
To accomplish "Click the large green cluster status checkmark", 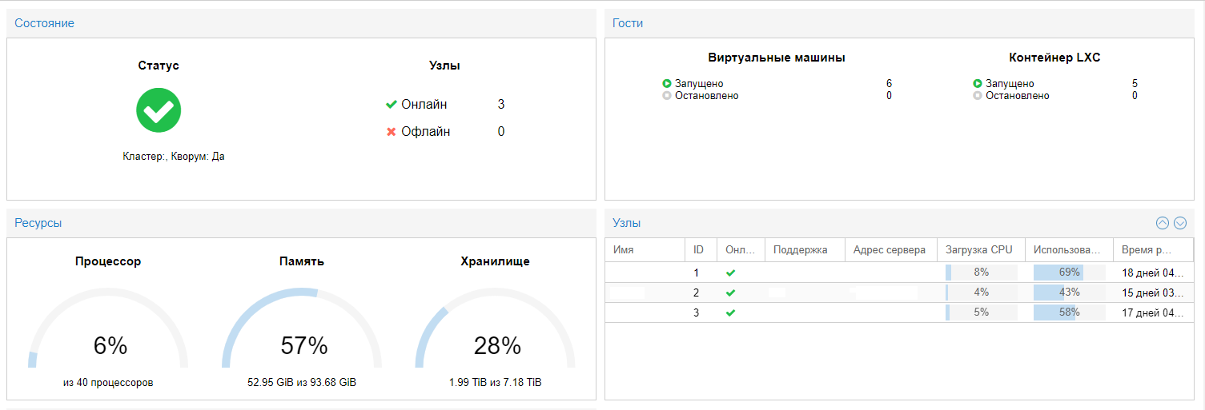I will [159, 110].
